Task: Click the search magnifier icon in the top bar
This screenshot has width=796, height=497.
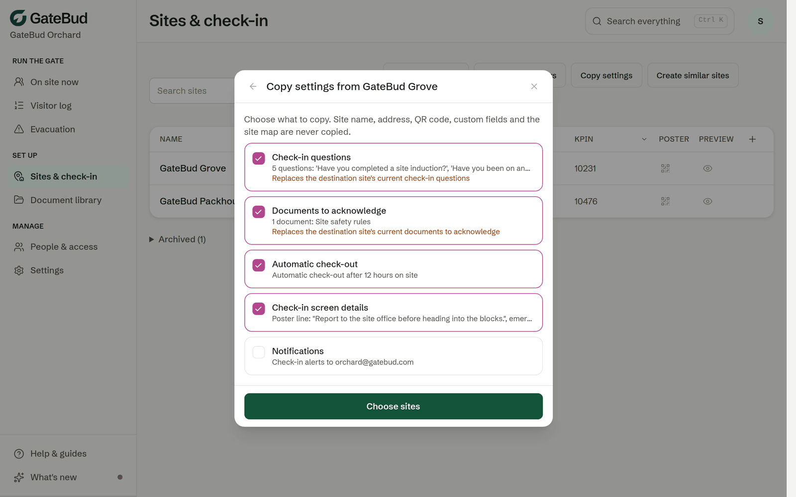Action: point(597,21)
